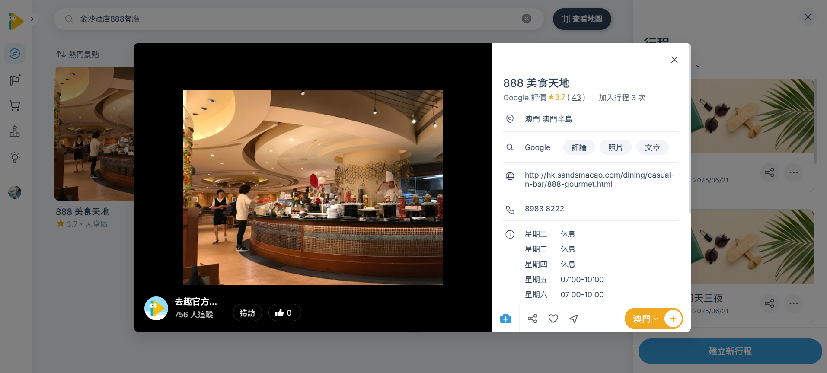The image size is (827, 373).
Task: Like the photo with the thumbs-up button
Action: point(284,313)
